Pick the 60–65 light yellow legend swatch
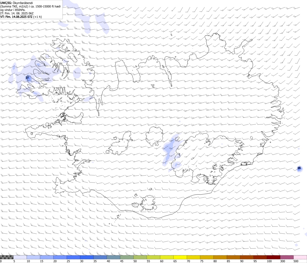Viewport: 307px width, 263px height. tap(167, 257)
